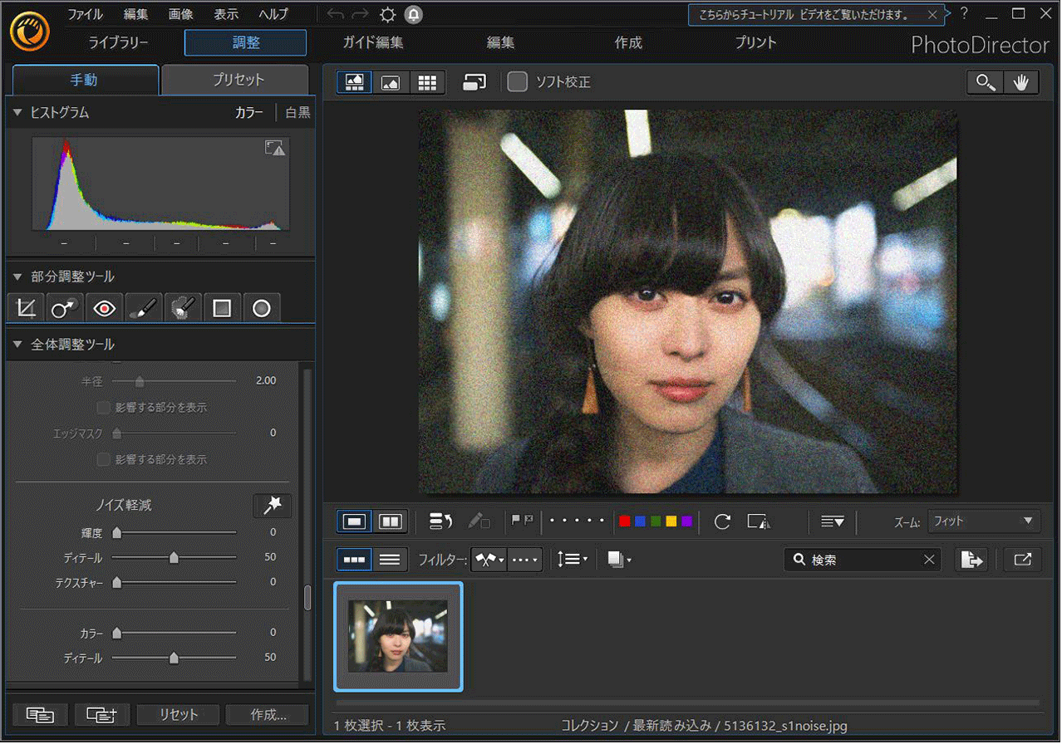Select the photo thumbnail in the filmstrip
This screenshot has height=744, width=1062.
coord(398,637)
